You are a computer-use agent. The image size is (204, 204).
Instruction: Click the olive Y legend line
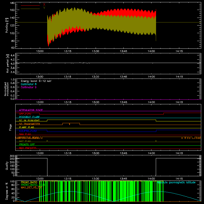pos(30,9)
